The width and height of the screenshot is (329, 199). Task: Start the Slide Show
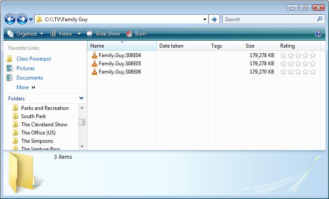[104, 34]
